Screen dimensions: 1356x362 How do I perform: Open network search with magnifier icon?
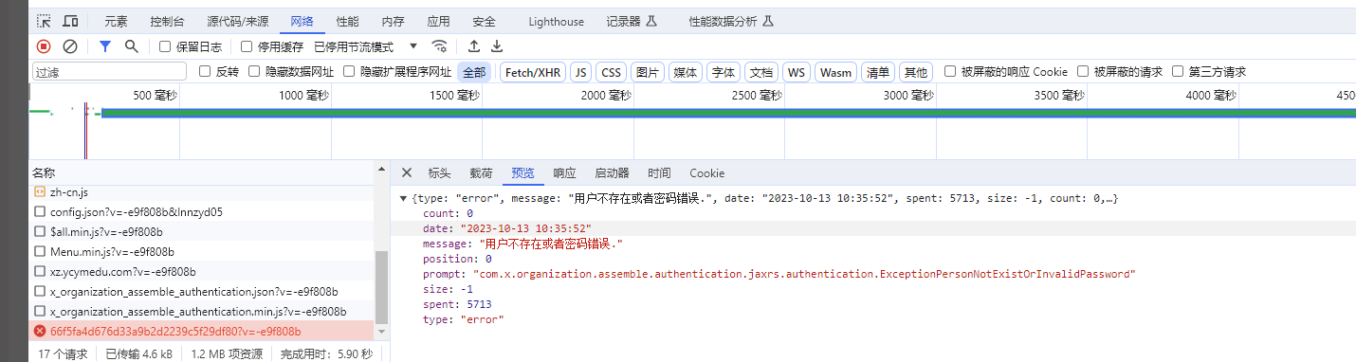coord(132,46)
